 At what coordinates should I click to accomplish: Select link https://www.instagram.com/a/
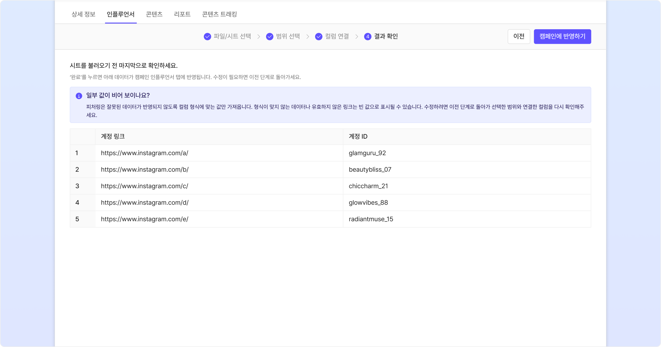[145, 153]
